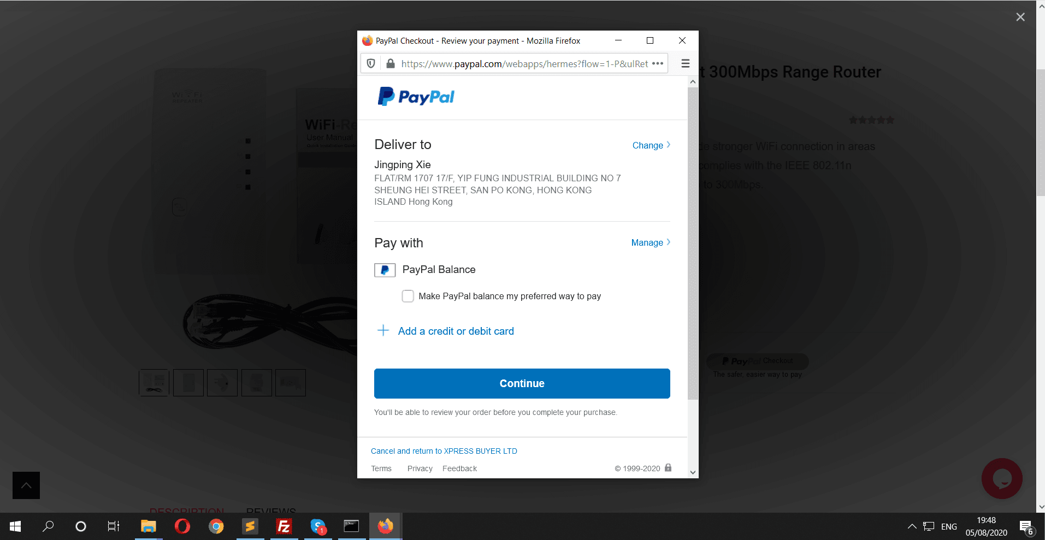1045x540 pixels.
Task: Select the third product thumbnail behind overlay
Action: (x=222, y=383)
